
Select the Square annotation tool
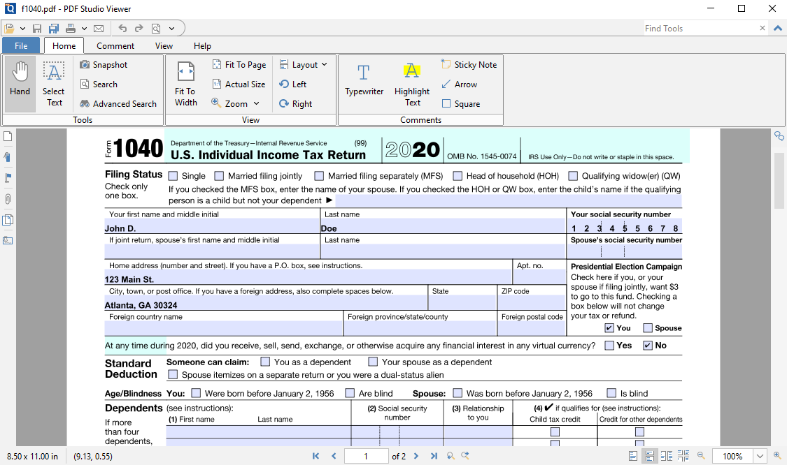pos(461,104)
